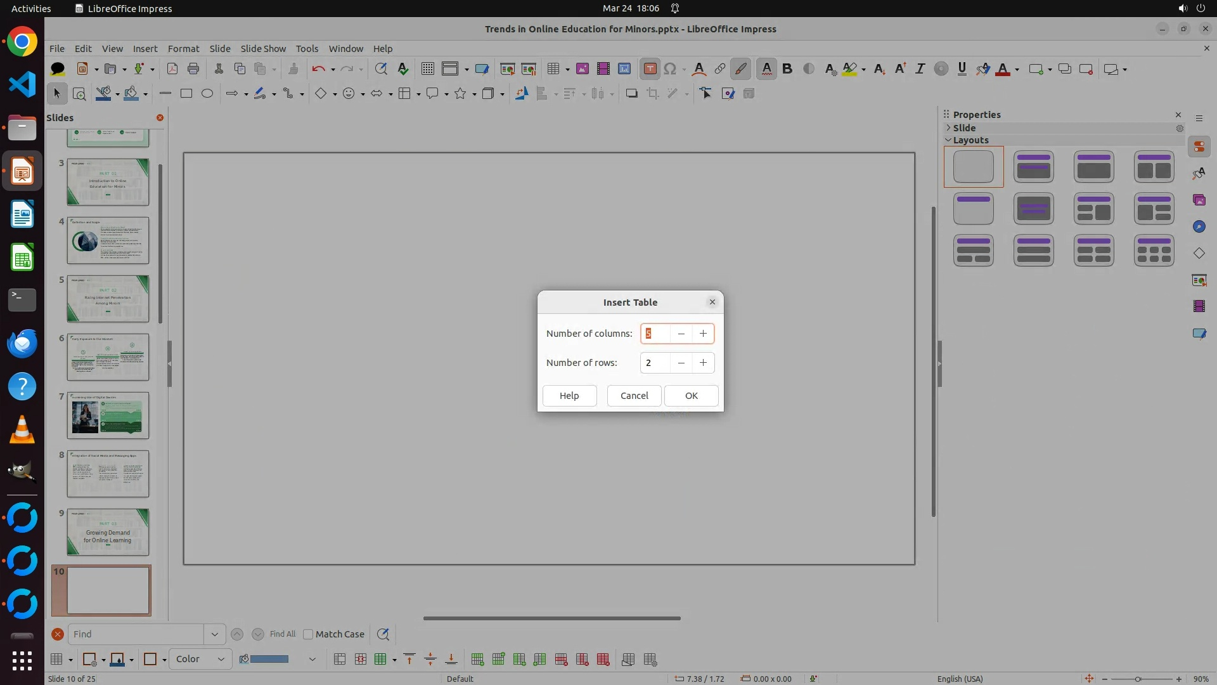
Task: Click the Underline formatting icon
Action: (x=962, y=69)
